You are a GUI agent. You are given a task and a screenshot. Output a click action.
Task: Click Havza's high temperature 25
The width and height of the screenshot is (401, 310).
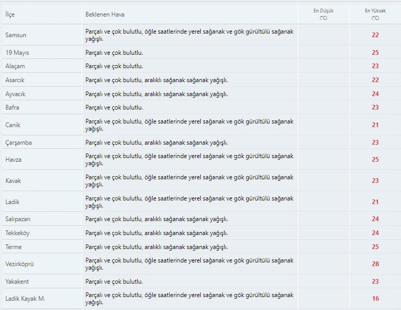pyautogui.click(x=375, y=160)
